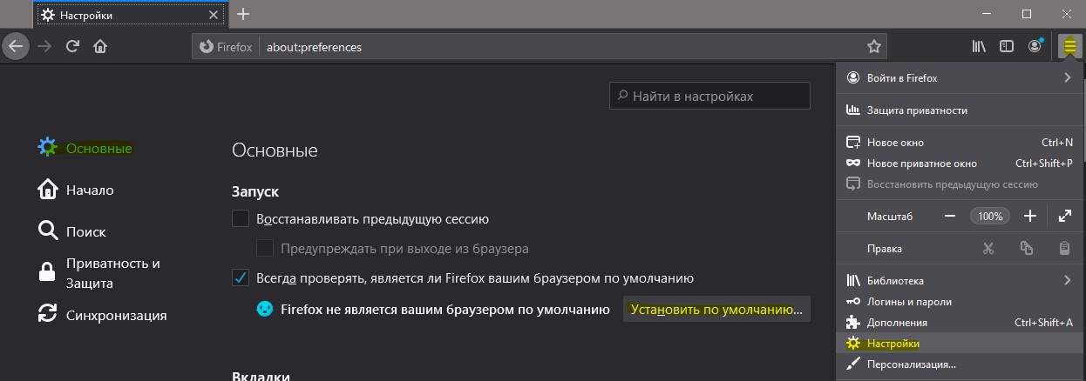Bookmark this page with the star icon
Viewport: 1086px width, 381px height.
873,46
